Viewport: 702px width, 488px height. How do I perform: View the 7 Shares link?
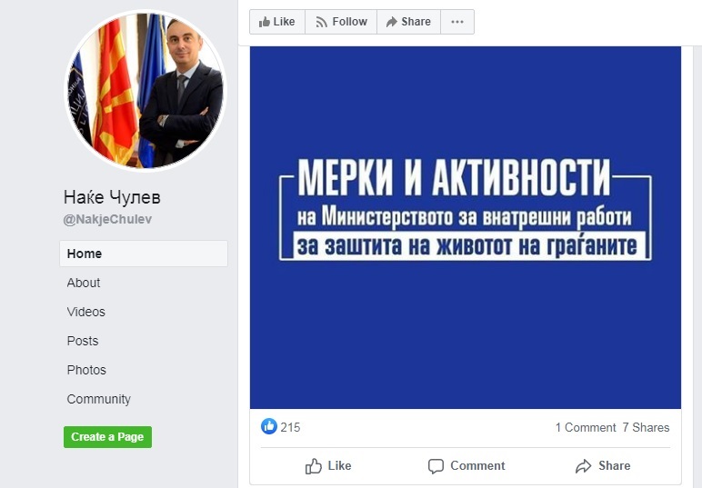646,428
